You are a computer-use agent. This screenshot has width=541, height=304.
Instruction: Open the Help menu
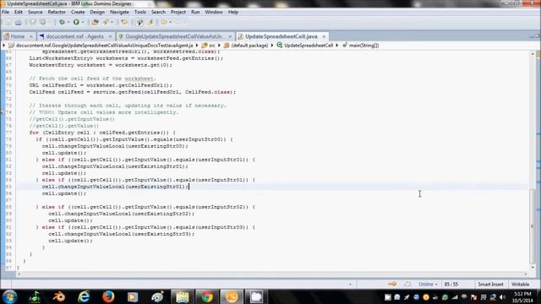click(x=233, y=12)
